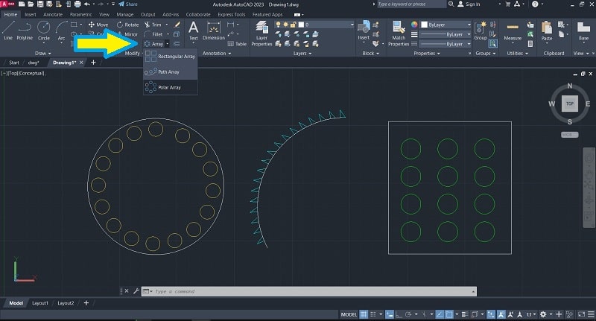The height and width of the screenshot is (321, 596).
Task: Pick the Arc tool
Action: [61, 31]
